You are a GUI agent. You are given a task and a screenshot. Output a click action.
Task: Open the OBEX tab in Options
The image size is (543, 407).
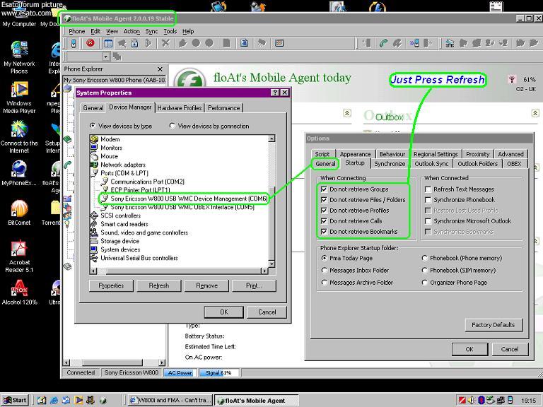coord(514,164)
